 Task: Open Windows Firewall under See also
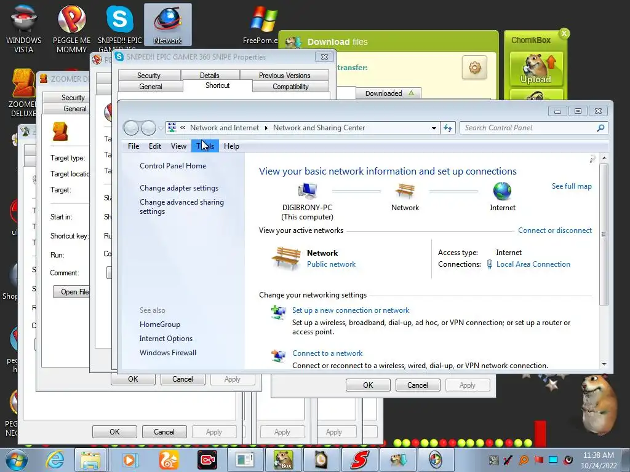pyautogui.click(x=168, y=352)
